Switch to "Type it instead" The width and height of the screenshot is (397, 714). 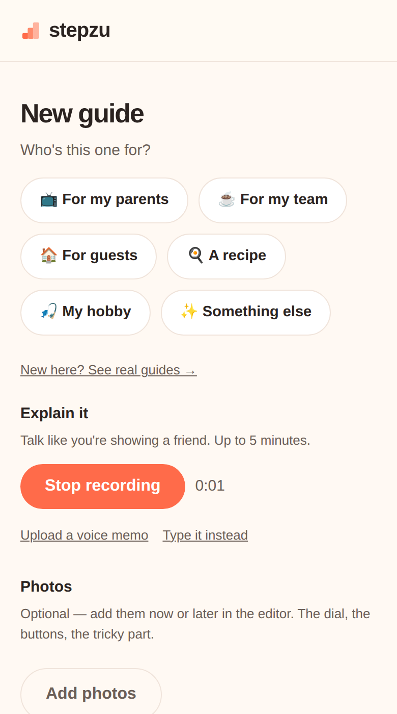(x=205, y=535)
